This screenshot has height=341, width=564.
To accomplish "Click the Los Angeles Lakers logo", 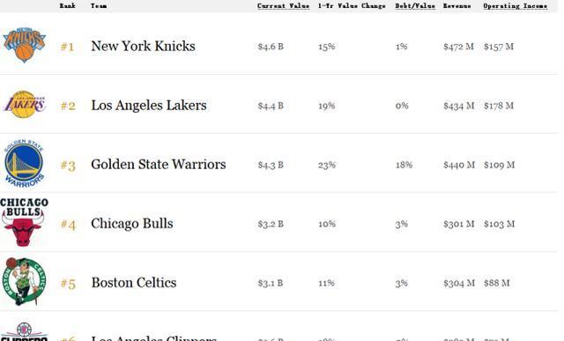I will 25,104.
